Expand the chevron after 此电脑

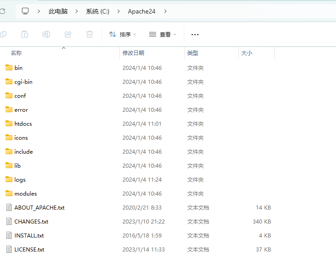point(77,11)
